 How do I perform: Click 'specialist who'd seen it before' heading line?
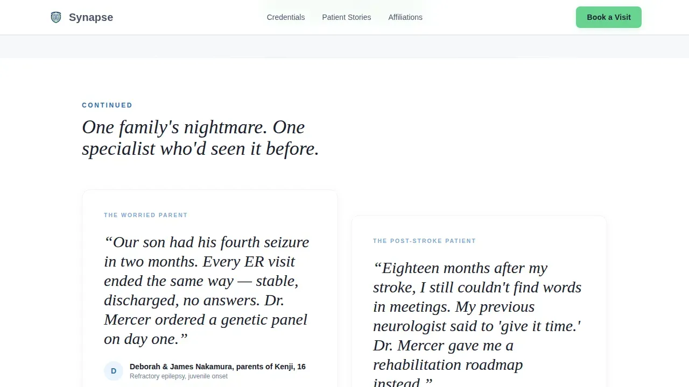(200, 149)
